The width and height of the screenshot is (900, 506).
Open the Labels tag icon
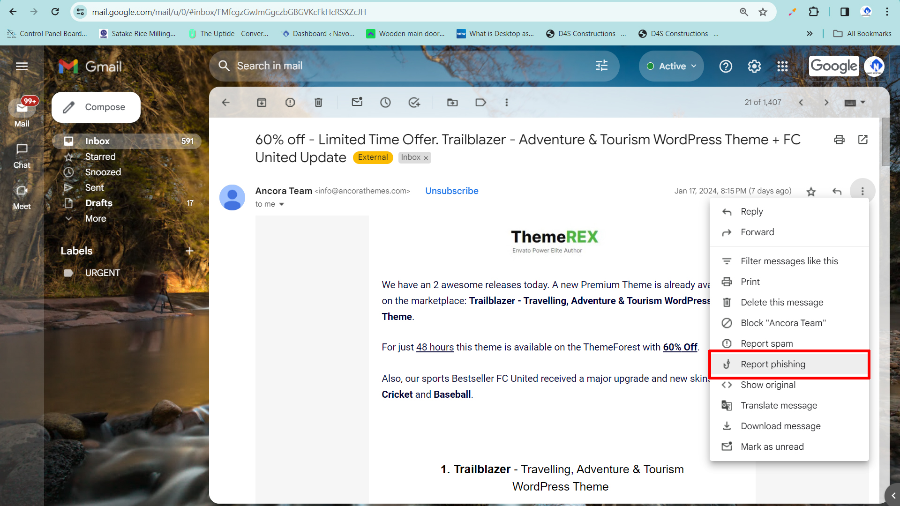pos(480,102)
